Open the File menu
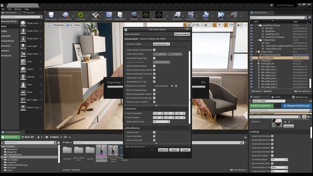313x176 pixels. 3,9
